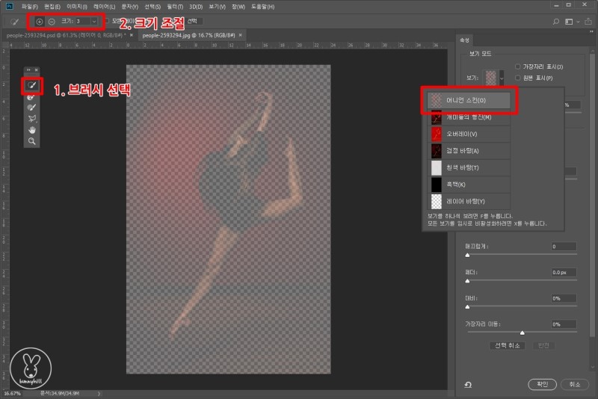Enable 원본 표시(P) checkbox
This screenshot has height=399, width=598.
pyautogui.click(x=519, y=78)
